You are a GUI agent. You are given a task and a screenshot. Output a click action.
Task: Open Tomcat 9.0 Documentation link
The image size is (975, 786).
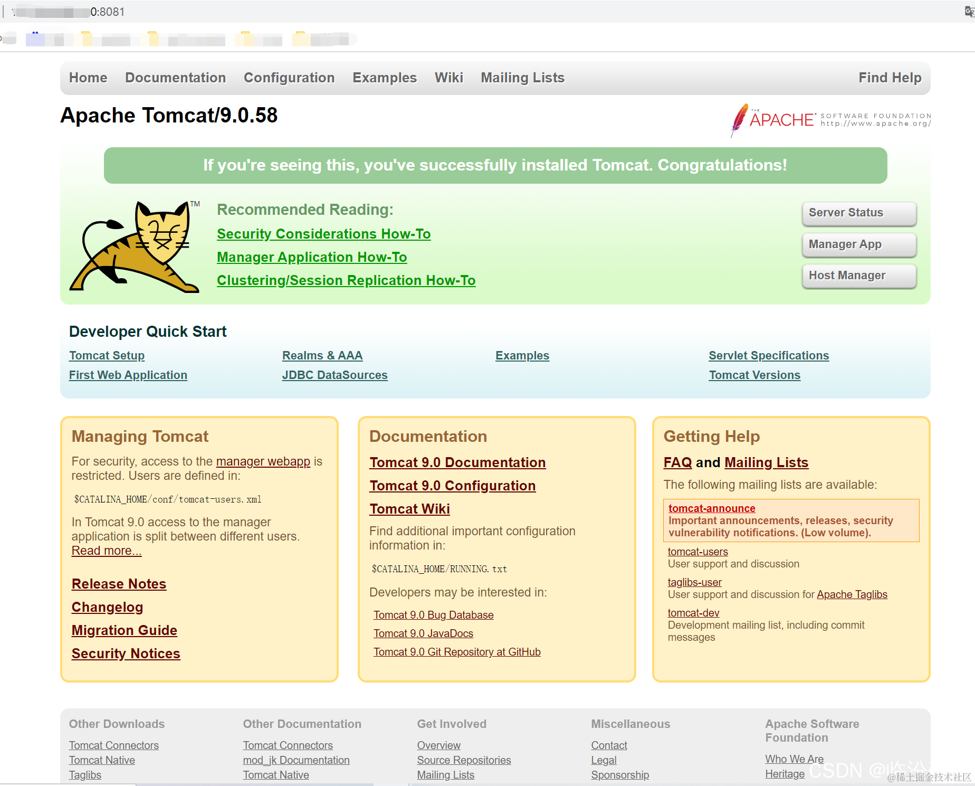point(457,462)
